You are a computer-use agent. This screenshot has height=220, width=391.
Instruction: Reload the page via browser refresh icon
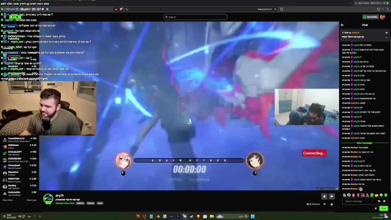coord(378,9)
